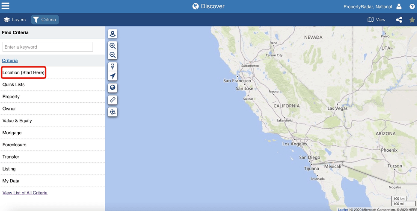Click the Reno map label
Viewport: 418px width, 211px height.
coord(273,43)
